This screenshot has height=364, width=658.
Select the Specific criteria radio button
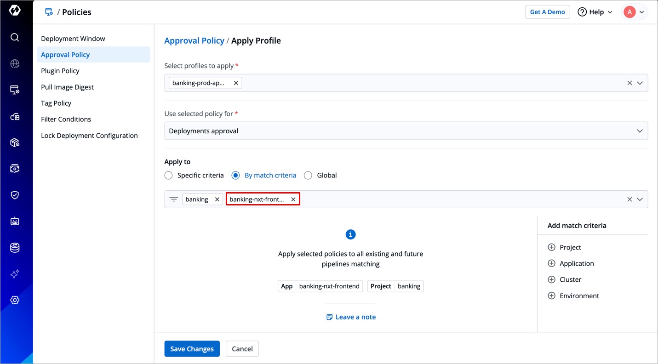[x=169, y=175]
